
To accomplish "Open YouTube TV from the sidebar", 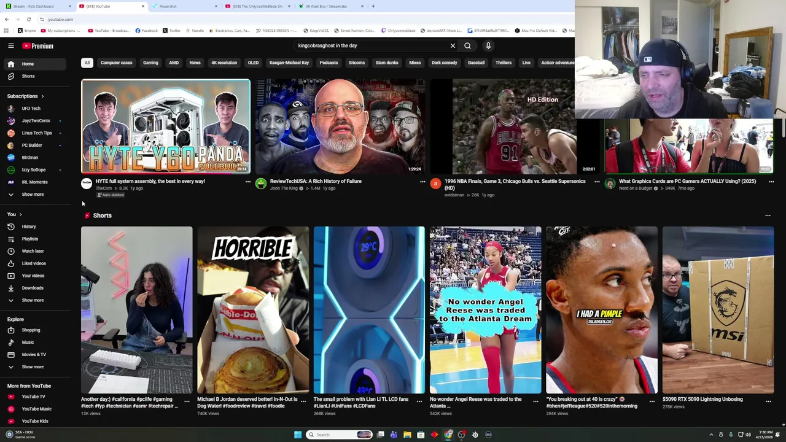I will [x=34, y=397].
